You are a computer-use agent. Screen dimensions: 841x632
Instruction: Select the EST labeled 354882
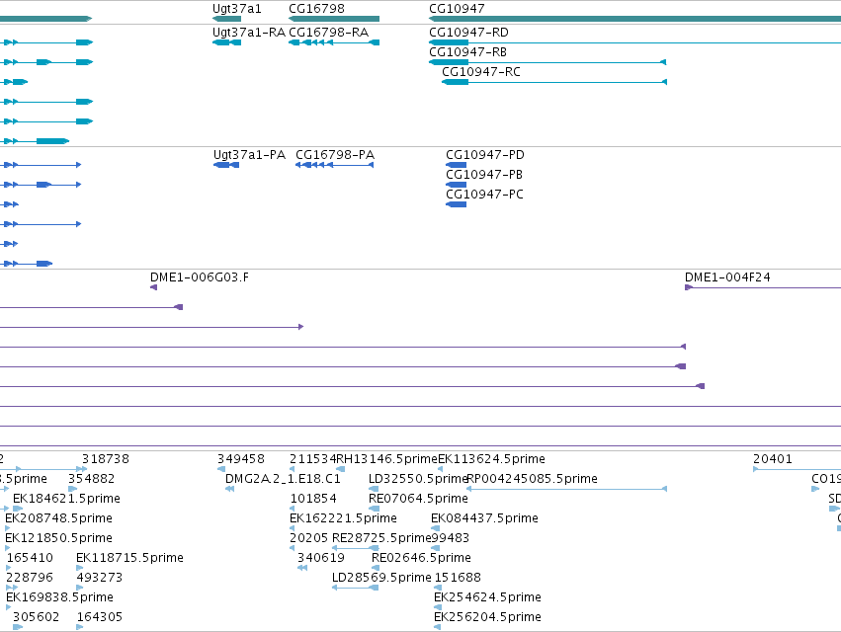[x=91, y=479]
